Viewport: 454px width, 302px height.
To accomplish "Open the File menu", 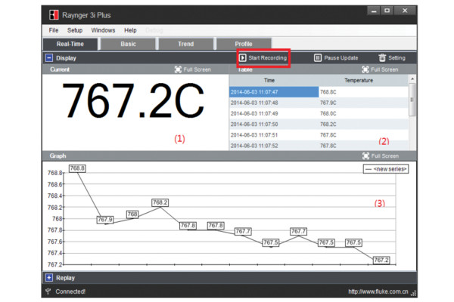I will click(54, 30).
